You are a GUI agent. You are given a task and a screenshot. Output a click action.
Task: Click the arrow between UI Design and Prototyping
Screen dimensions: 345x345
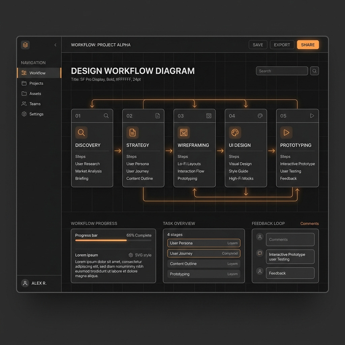(x=272, y=151)
